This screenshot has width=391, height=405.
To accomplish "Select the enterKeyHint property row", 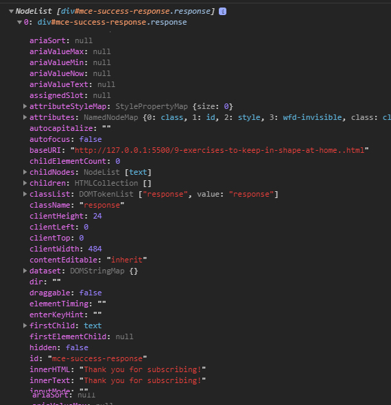I will (x=65, y=315).
